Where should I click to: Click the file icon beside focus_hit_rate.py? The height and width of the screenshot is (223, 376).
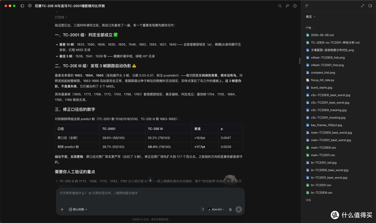[308, 80]
